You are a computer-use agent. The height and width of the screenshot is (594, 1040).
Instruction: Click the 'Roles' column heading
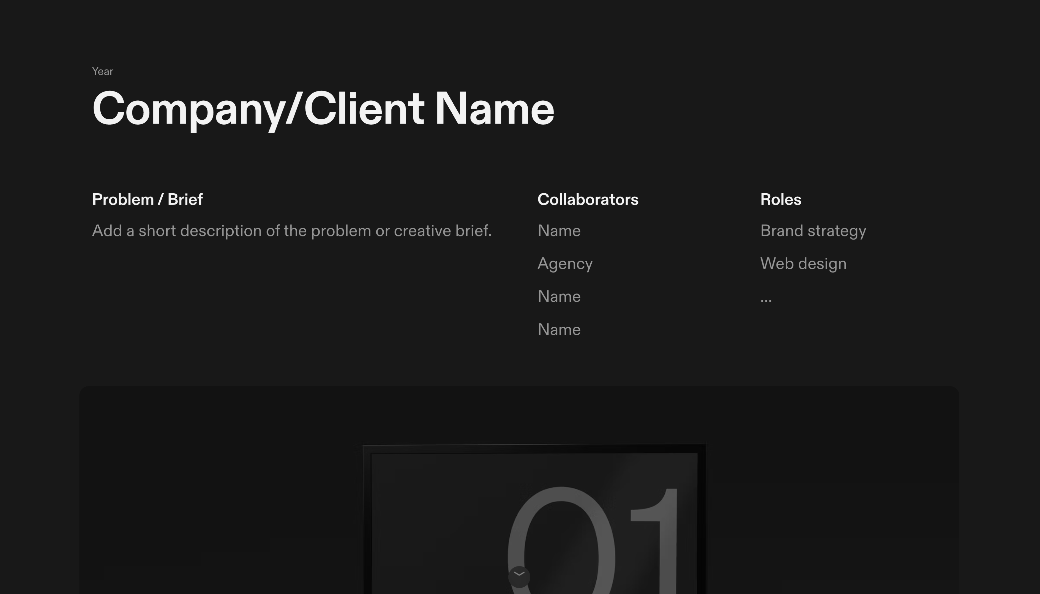click(x=781, y=199)
